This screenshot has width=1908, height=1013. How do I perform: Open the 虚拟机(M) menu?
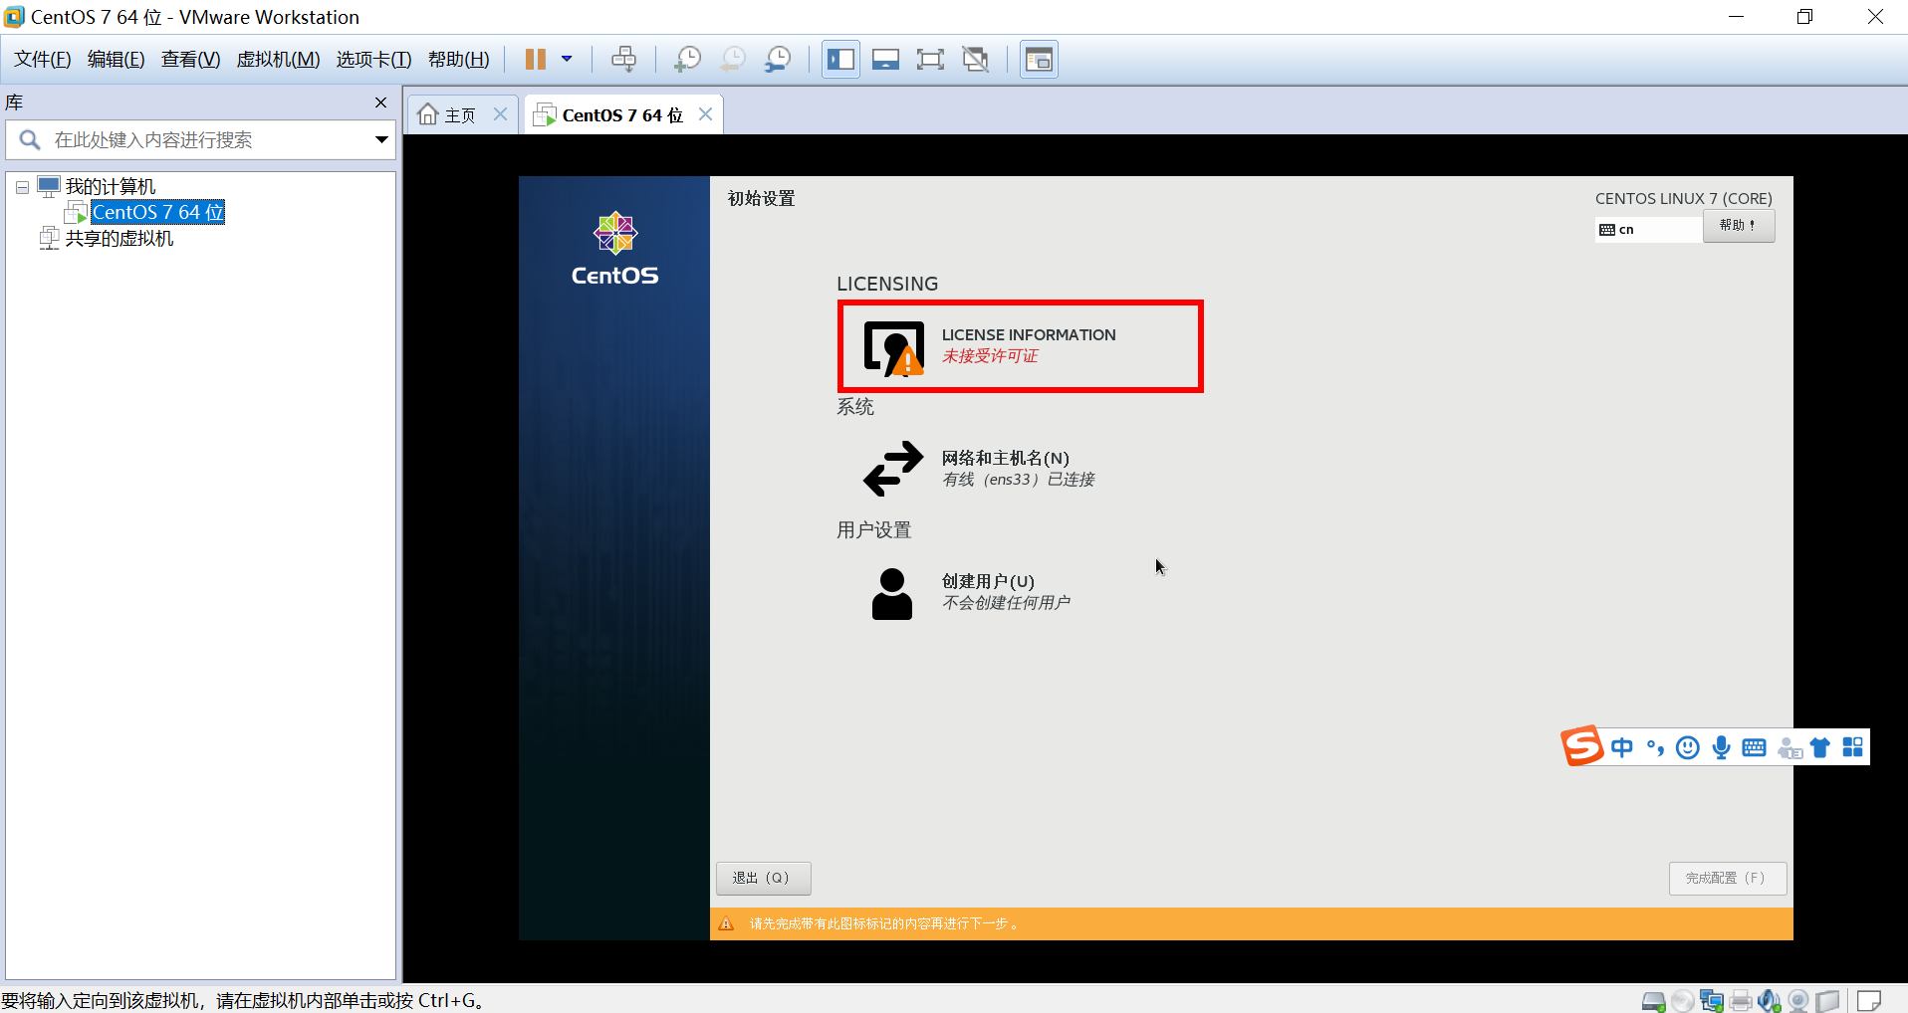pos(278,60)
